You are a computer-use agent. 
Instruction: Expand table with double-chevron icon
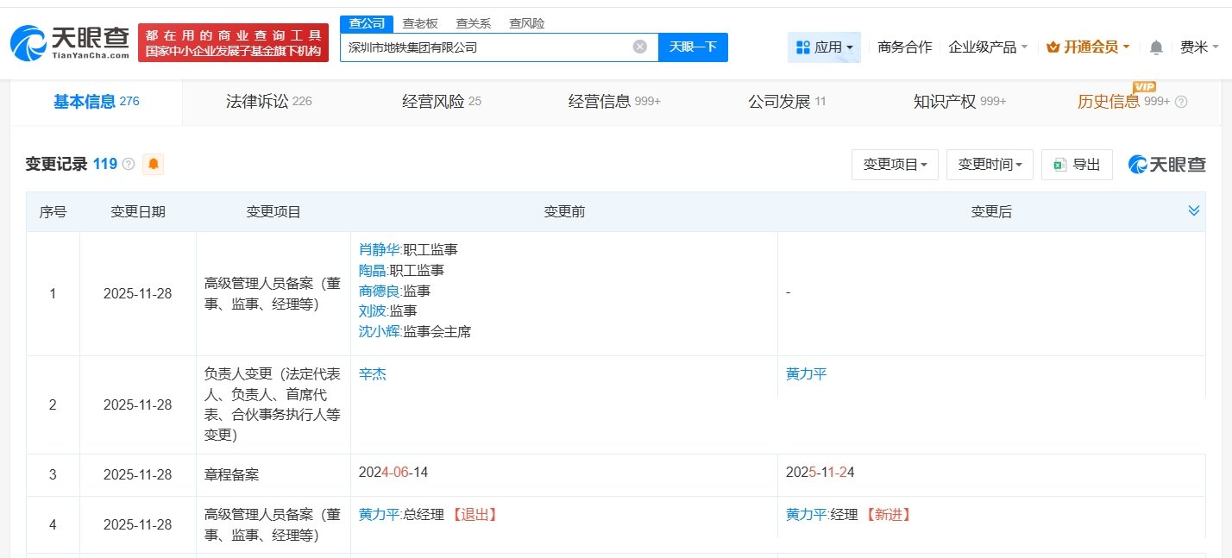1194,211
